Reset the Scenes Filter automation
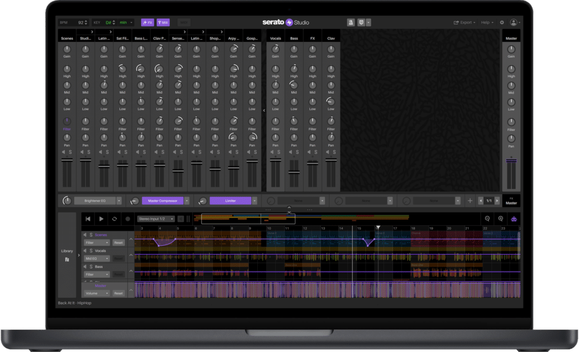The width and height of the screenshot is (579, 352). pyautogui.click(x=118, y=242)
